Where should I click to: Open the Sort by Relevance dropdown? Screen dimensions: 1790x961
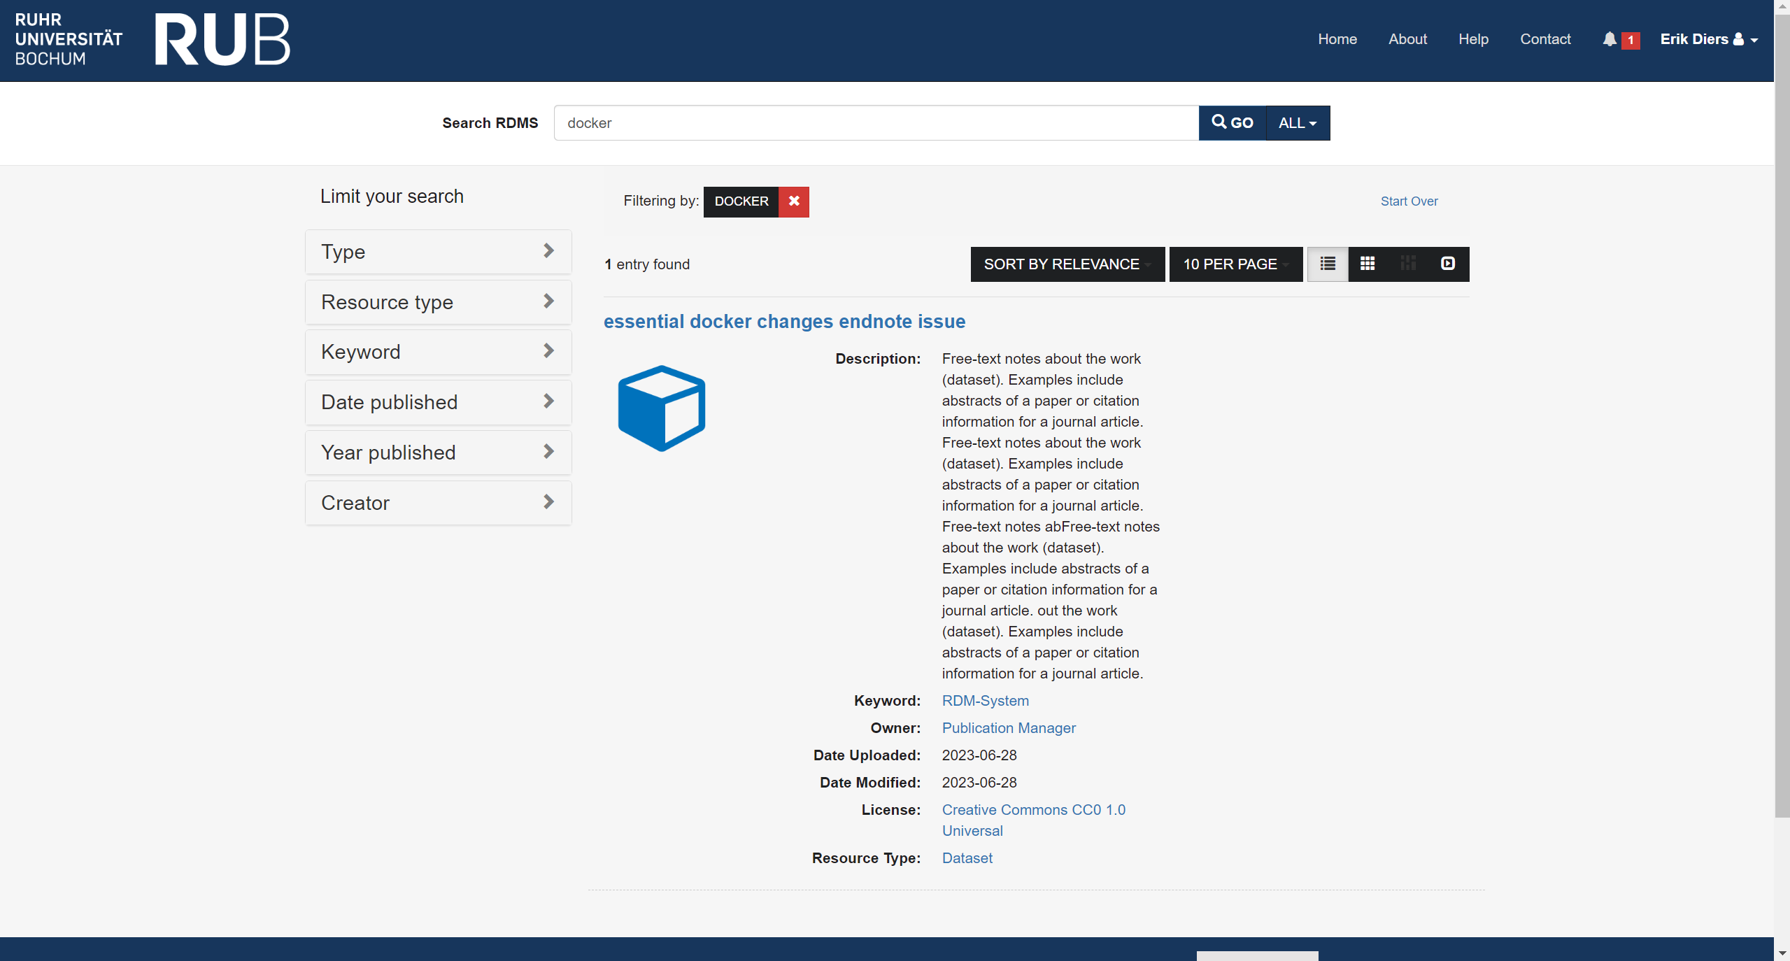point(1067,264)
